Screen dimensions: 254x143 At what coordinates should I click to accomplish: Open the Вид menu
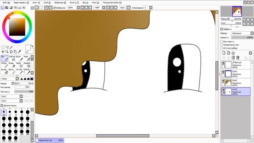(85, 3)
